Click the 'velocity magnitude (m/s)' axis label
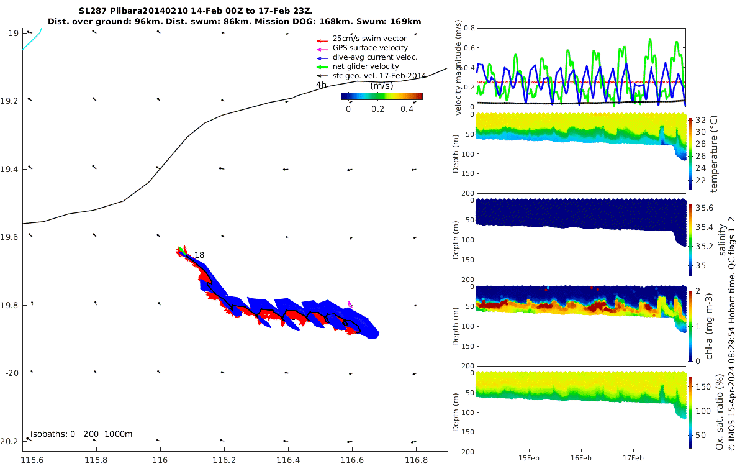 click(459, 68)
